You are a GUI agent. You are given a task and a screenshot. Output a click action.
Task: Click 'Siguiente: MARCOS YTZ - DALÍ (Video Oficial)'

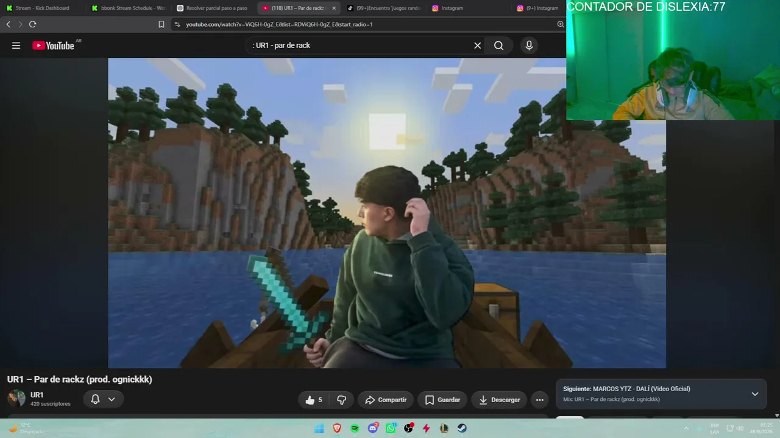point(626,389)
